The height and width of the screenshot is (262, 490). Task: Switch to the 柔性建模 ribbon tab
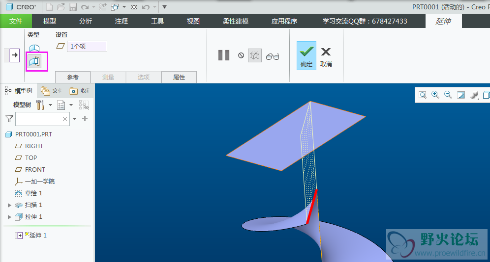point(236,21)
